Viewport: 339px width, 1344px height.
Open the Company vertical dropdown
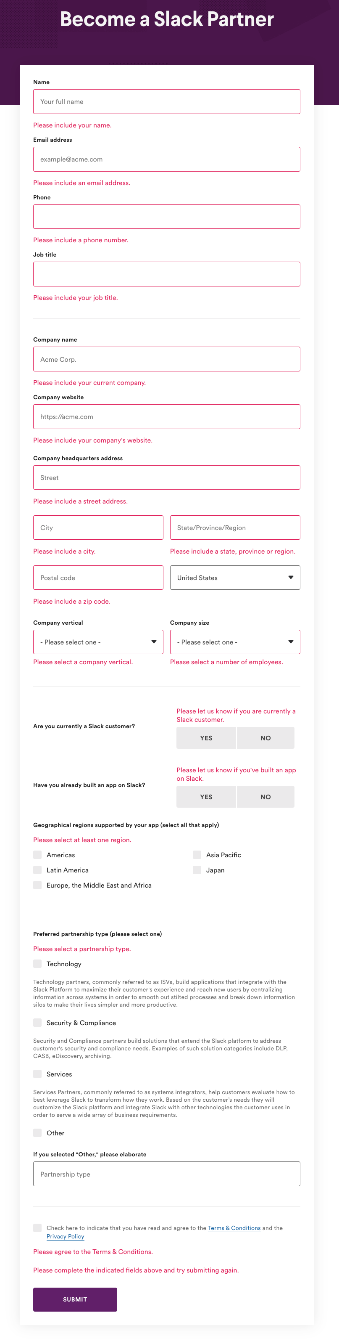98,642
